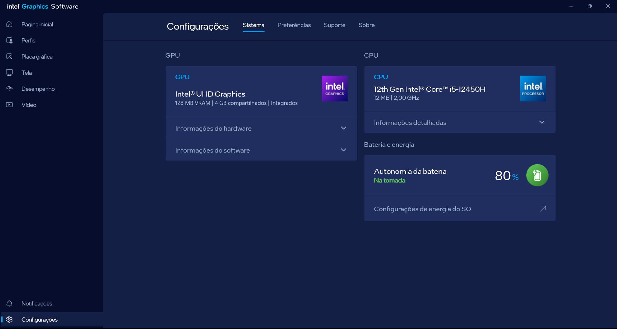Click the Intel Processor blue badge
The image size is (617, 329).
533,89
